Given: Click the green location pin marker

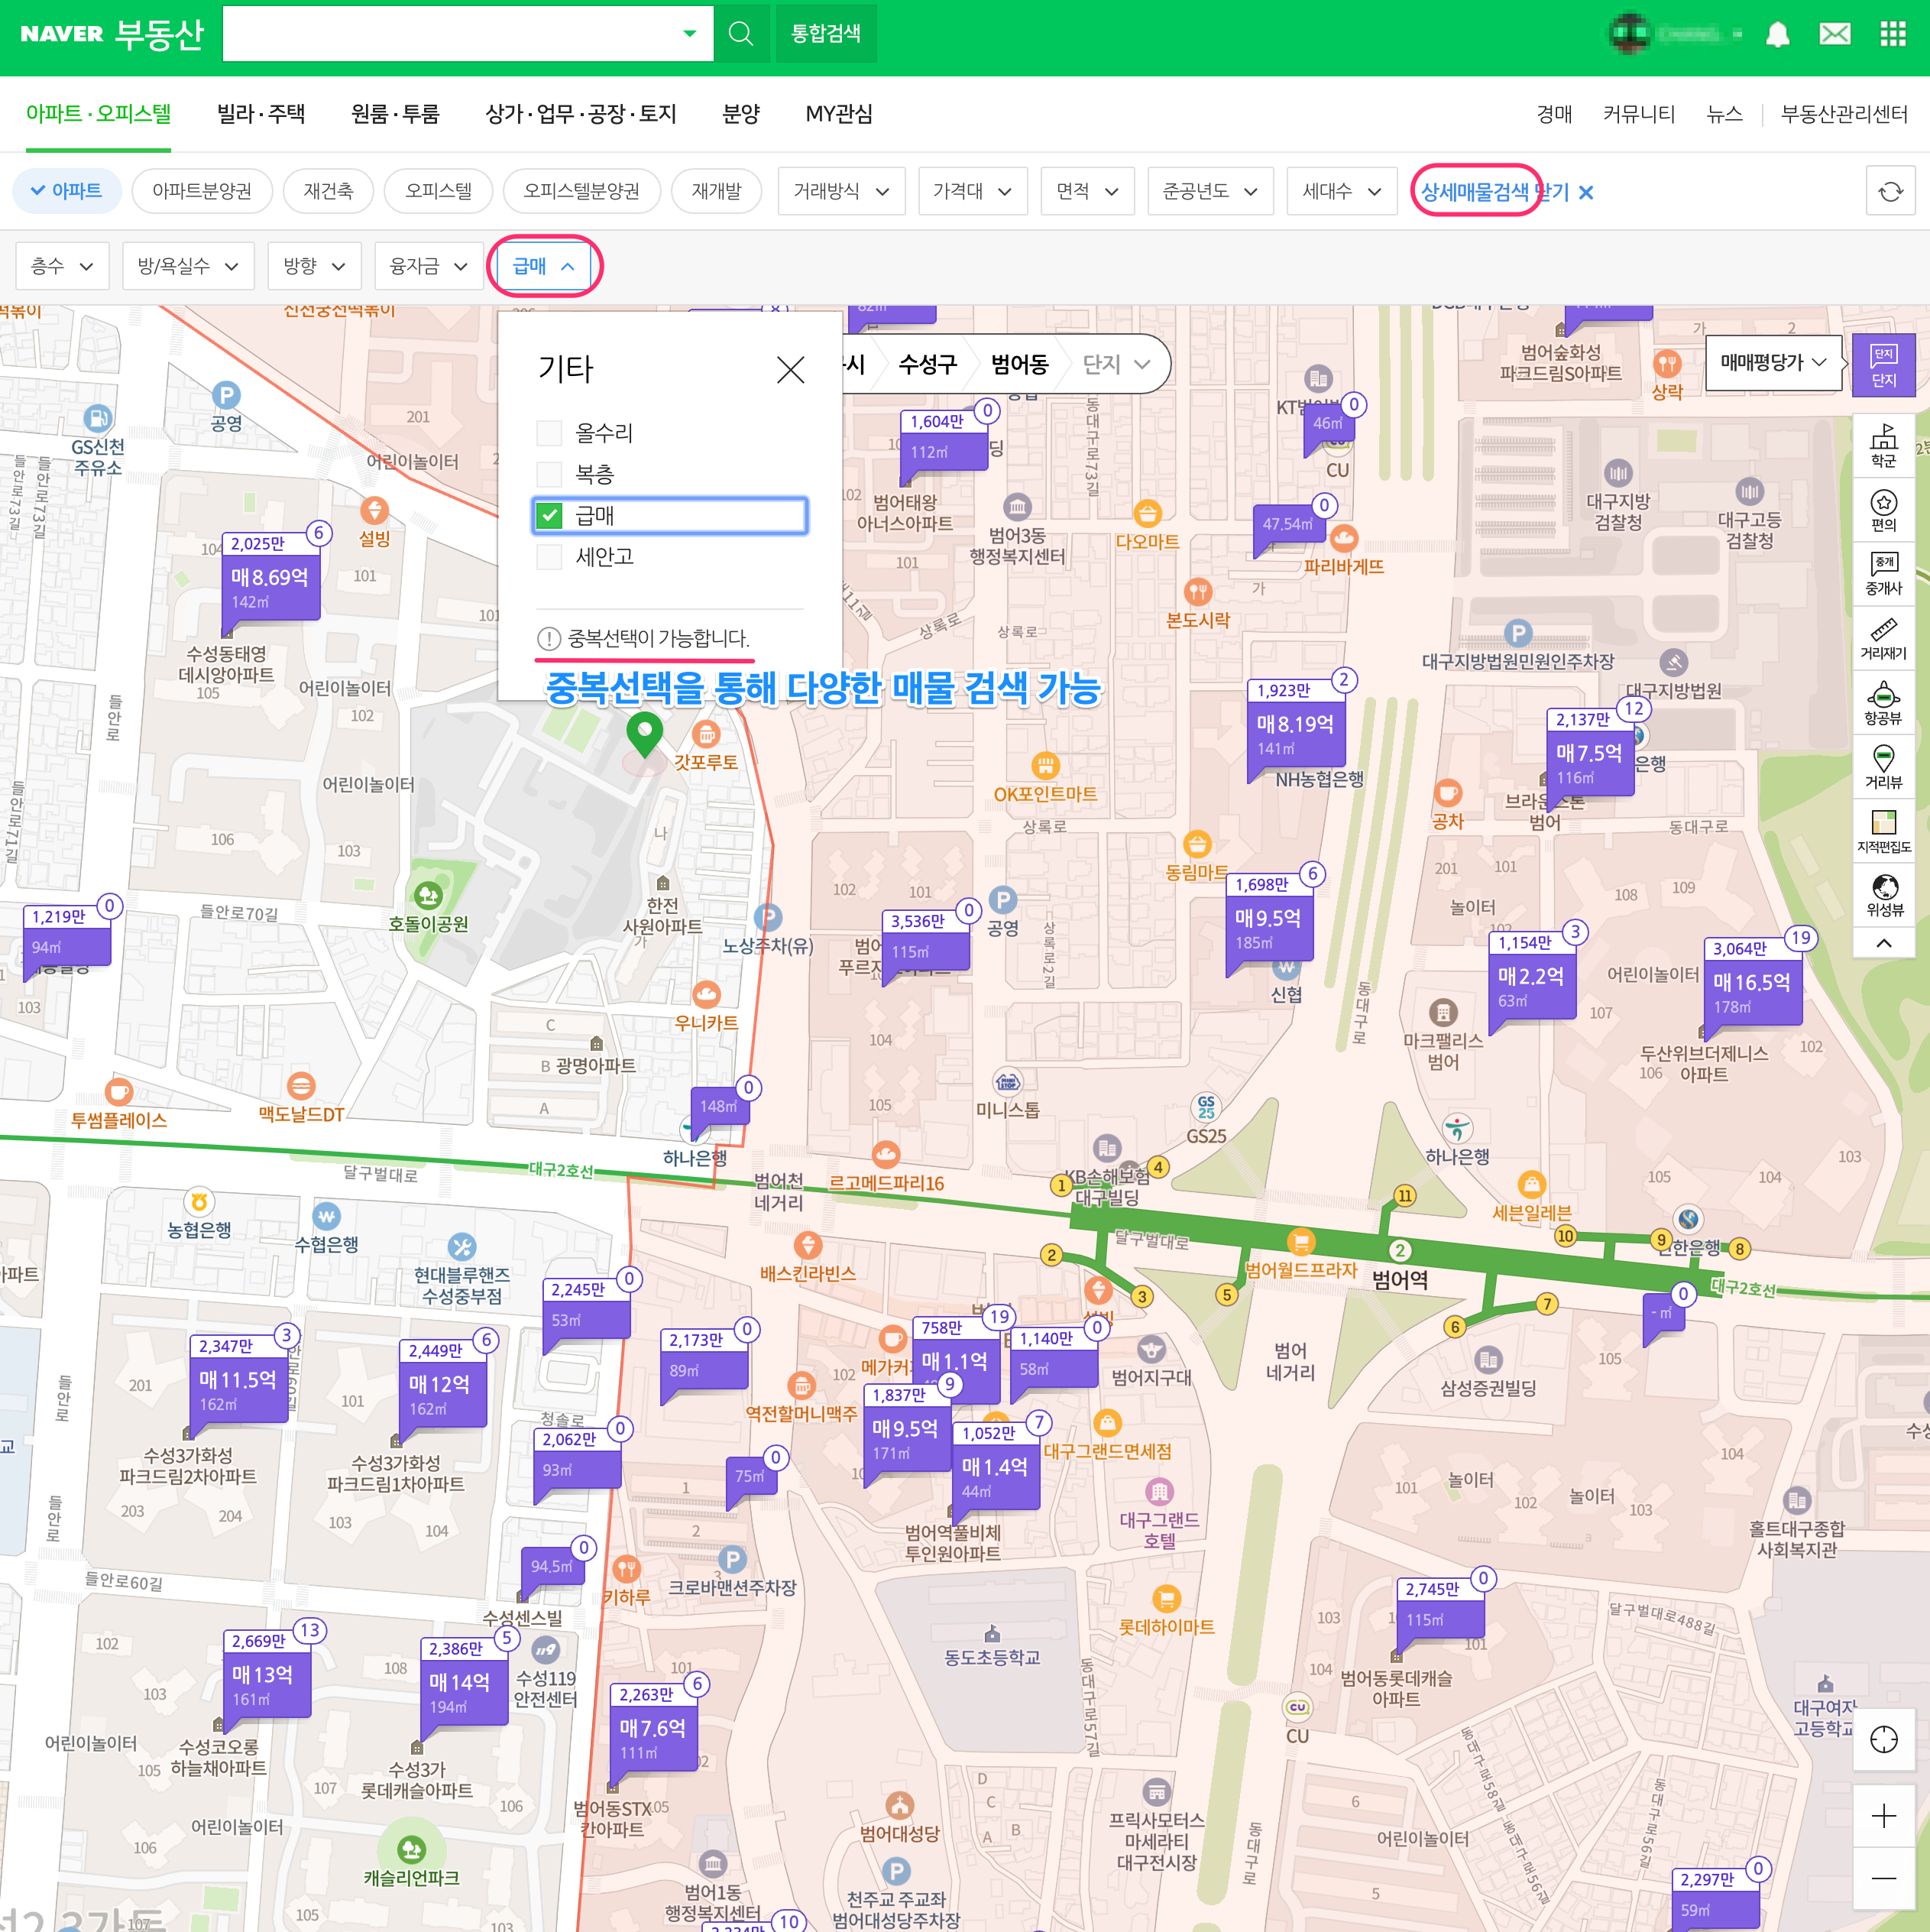Looking at the screenshot, I should (645, 735).
